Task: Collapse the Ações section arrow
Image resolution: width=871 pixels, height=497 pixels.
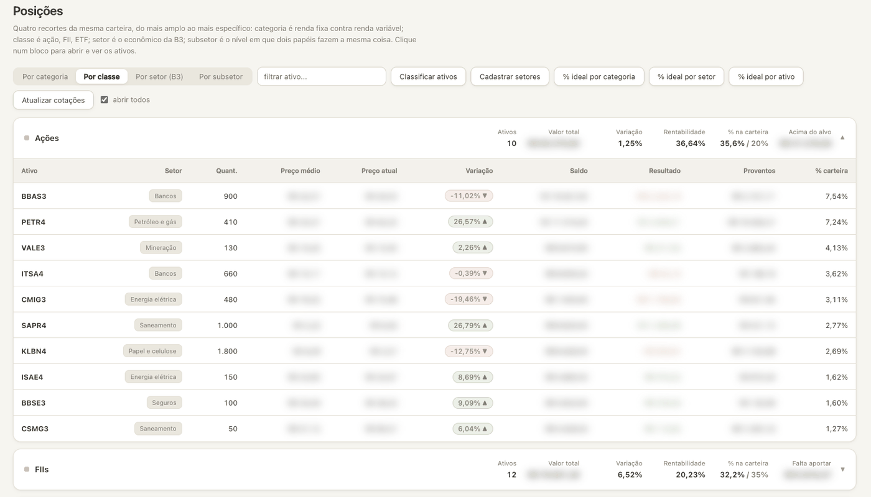Action: click(842, 137)
